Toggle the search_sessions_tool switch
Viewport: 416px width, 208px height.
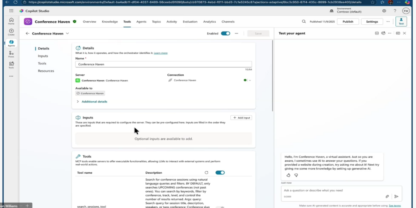tap(220, 207)
